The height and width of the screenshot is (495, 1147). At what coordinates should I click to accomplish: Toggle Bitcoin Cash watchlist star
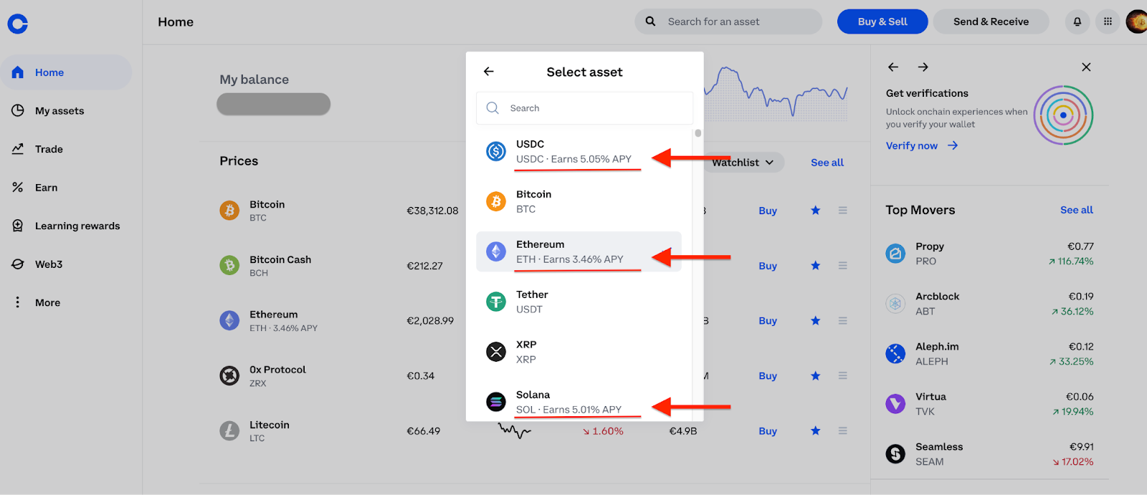(815, 265)
